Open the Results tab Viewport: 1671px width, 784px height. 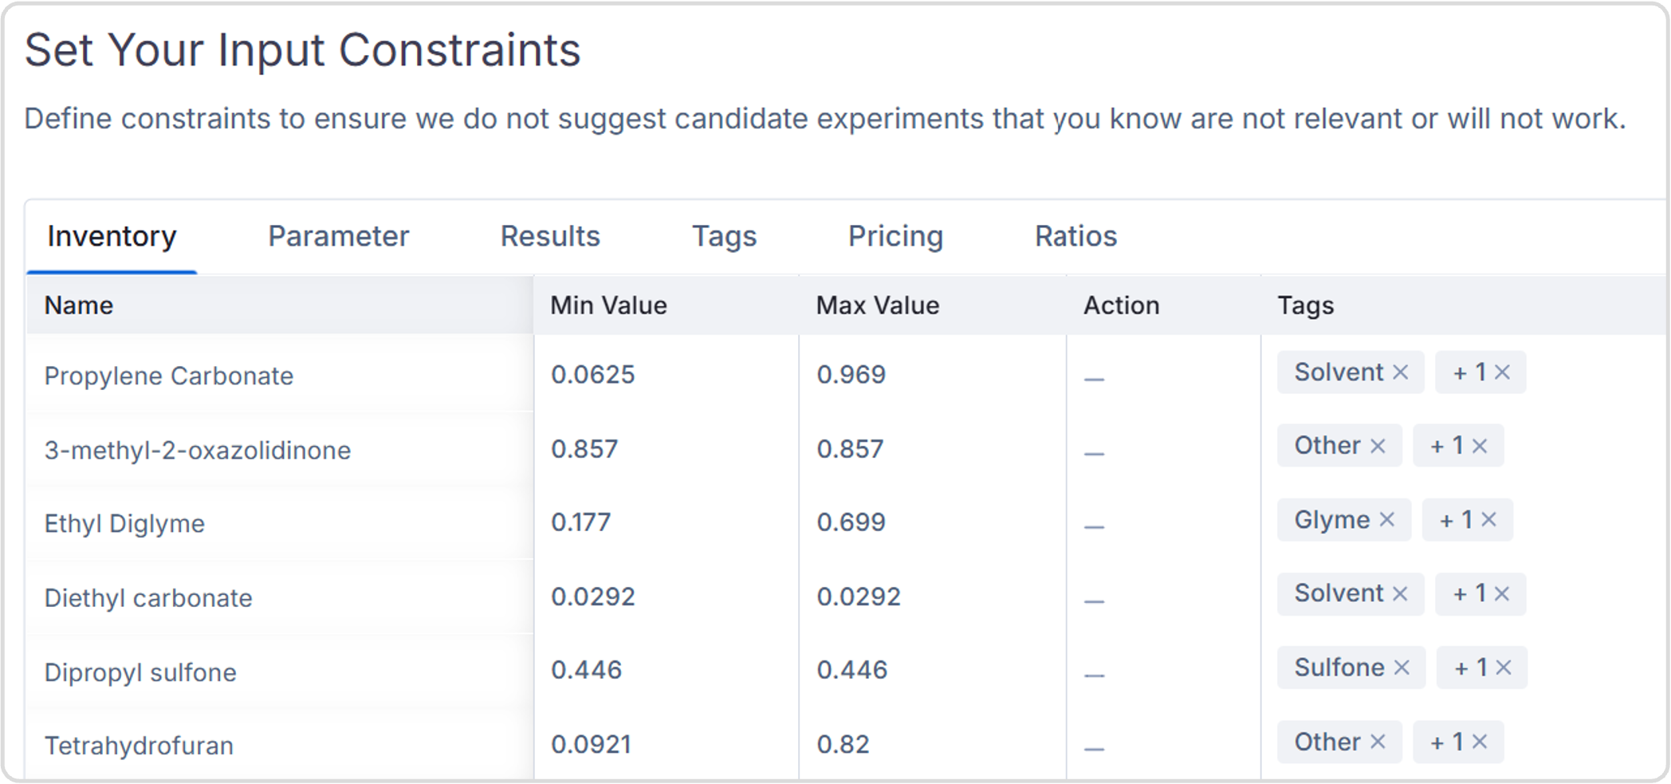549,236
